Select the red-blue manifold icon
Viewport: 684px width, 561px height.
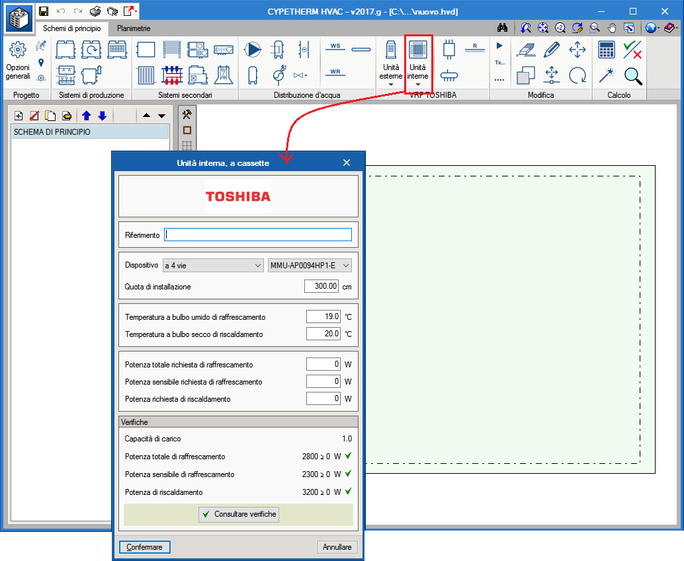[x=172, y=75]
